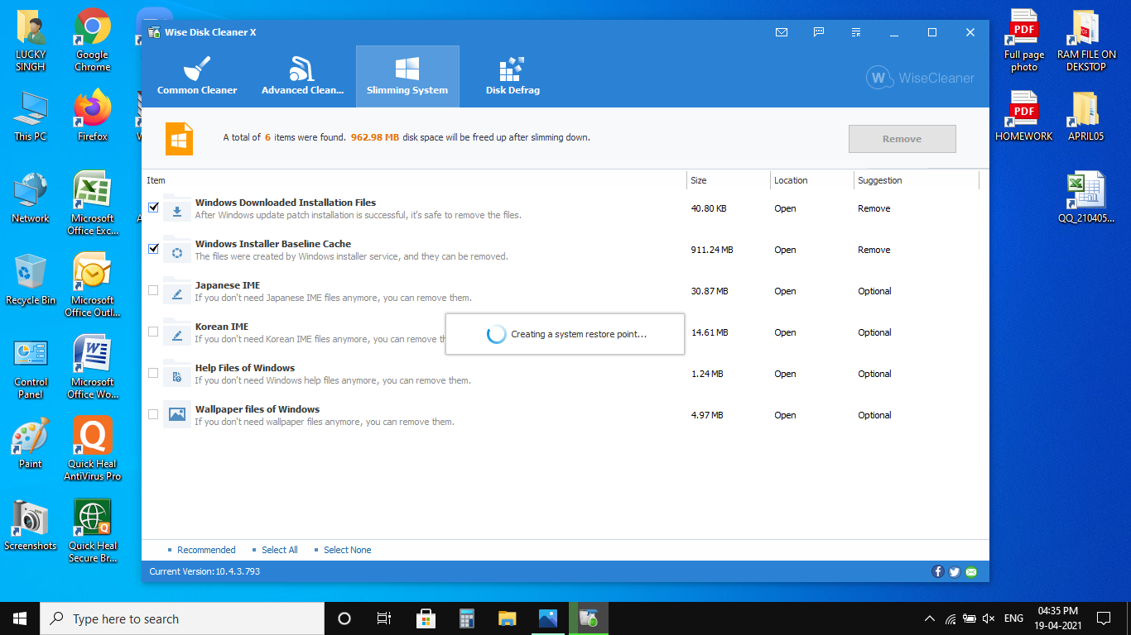Click the Windows Installer Baseline Cache folder icon

coord(176,250)
